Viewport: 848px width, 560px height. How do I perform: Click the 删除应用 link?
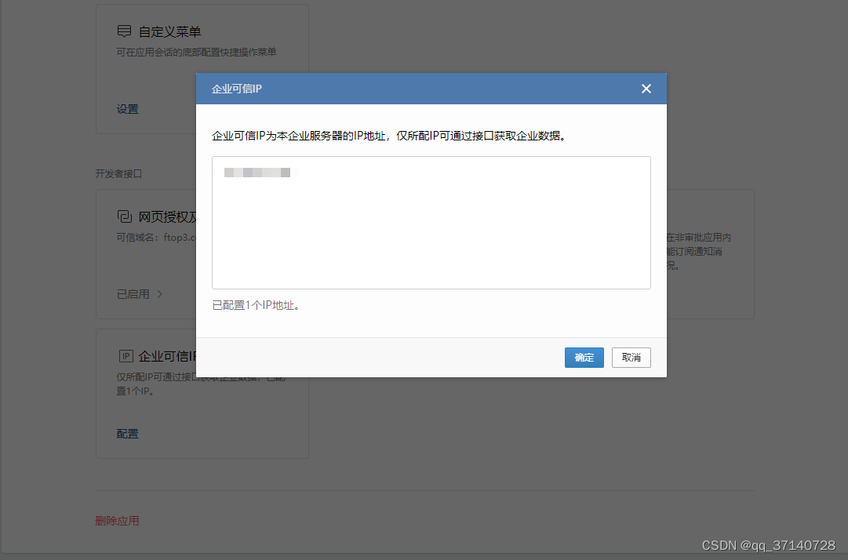(x=118, y=521)
